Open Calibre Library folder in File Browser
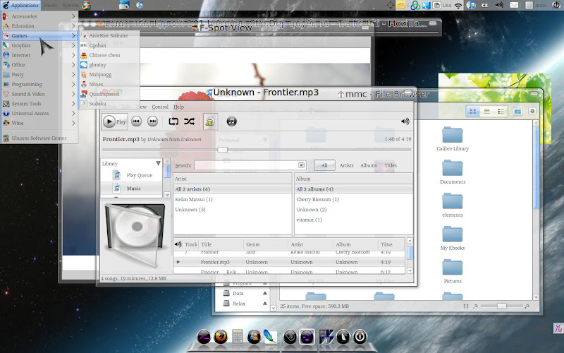 (453, 139)
